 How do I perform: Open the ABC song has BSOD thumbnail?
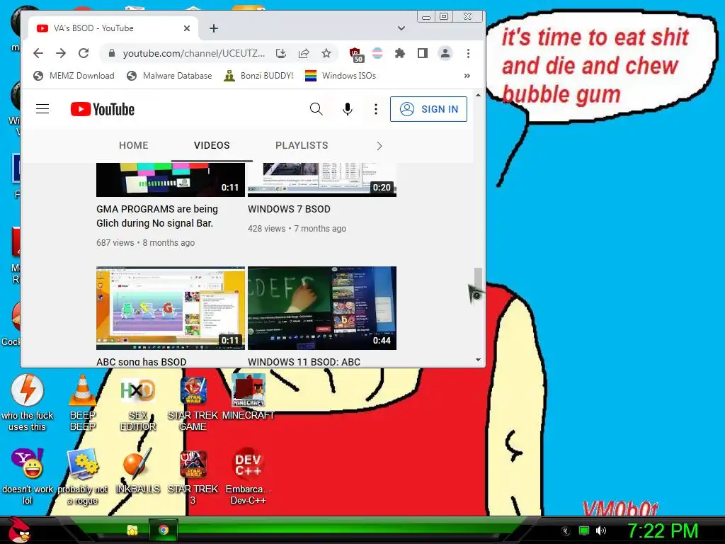(171, 308)
